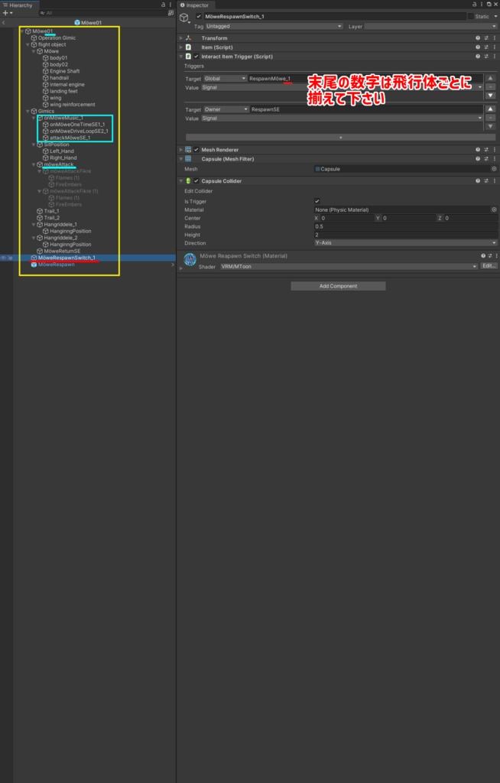Screen dimensions: 500x783
Task: Click the shader Edit... button
Action: coord(489,266)
